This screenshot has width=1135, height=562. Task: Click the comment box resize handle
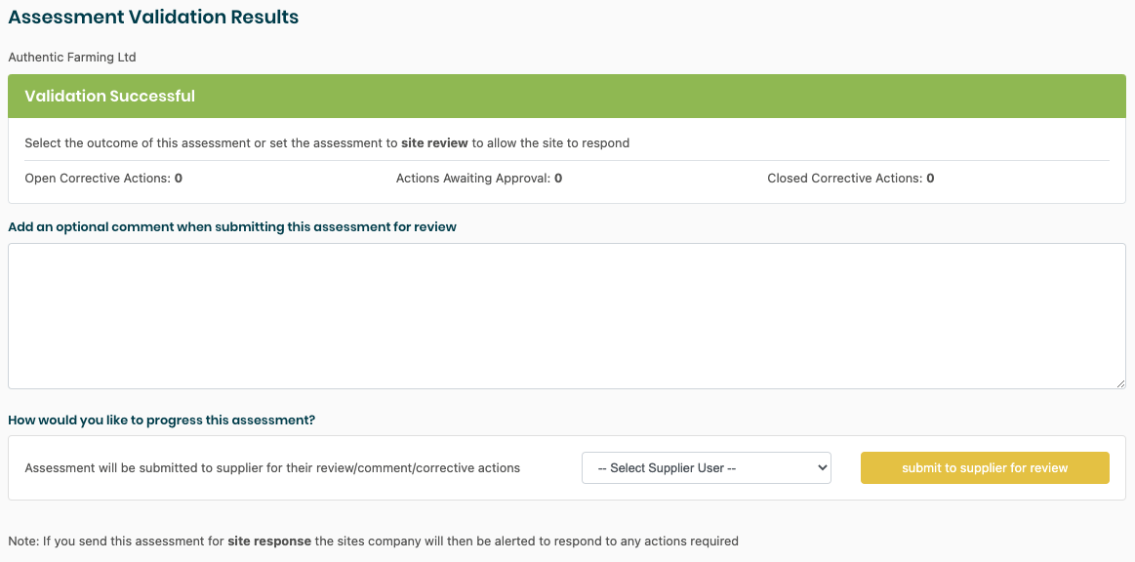[x=1120, y=383]
